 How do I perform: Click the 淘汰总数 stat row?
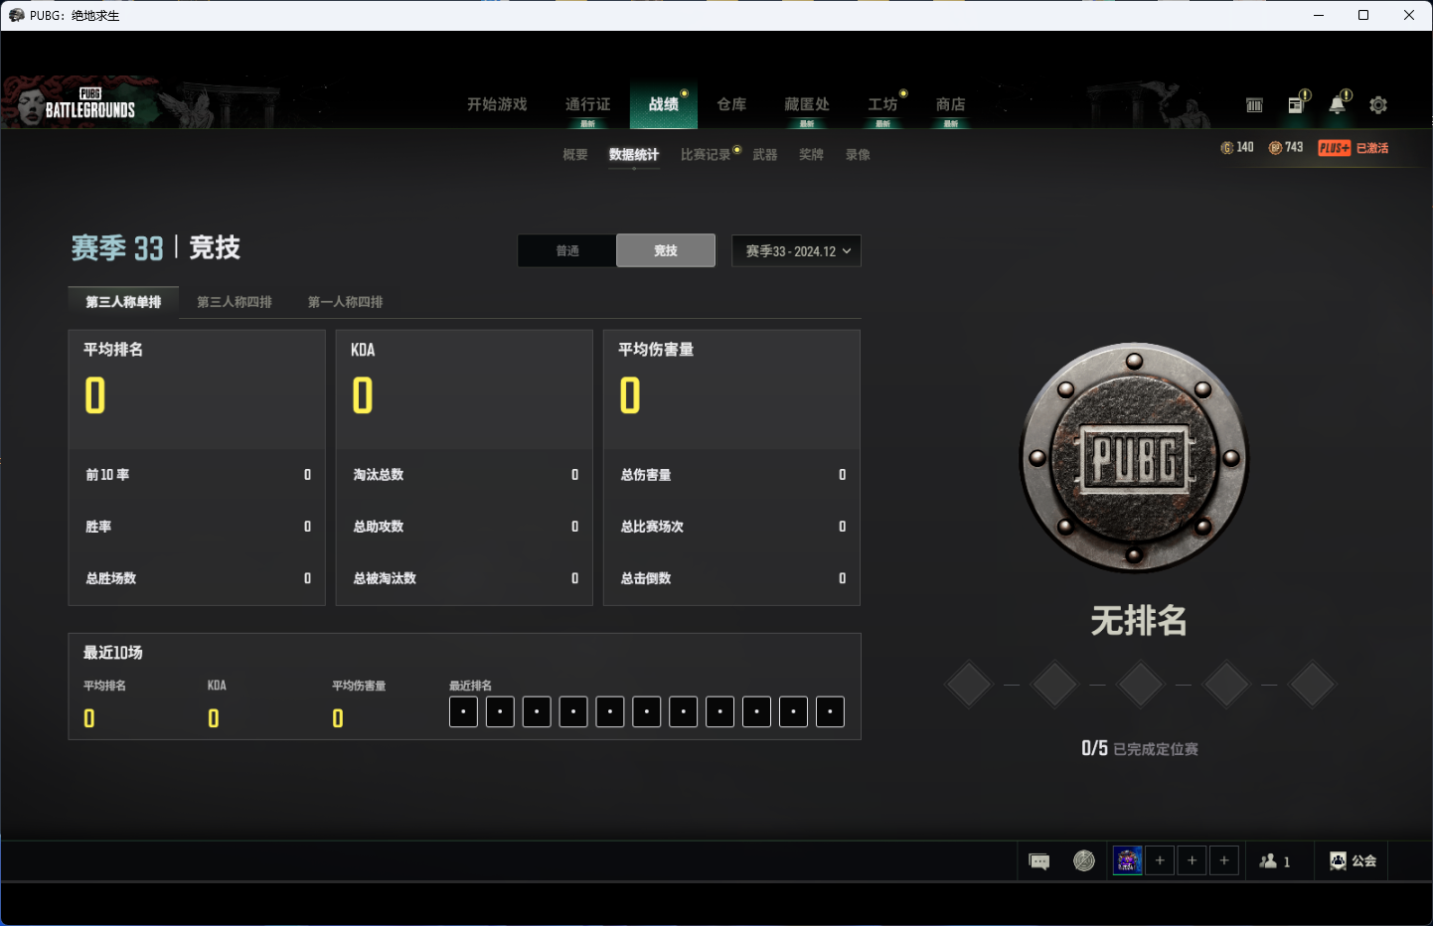(464, 475)
